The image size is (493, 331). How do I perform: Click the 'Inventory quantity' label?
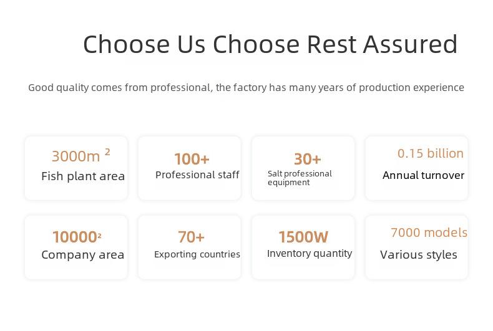[x=310, y=254]
